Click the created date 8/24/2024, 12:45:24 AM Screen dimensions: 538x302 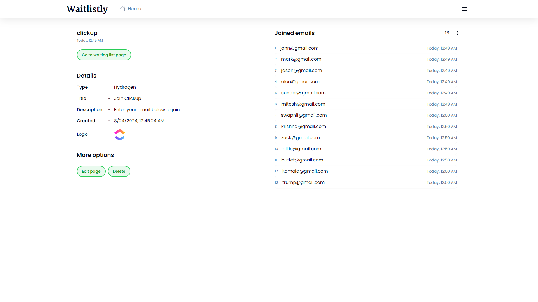coord(139,121)
